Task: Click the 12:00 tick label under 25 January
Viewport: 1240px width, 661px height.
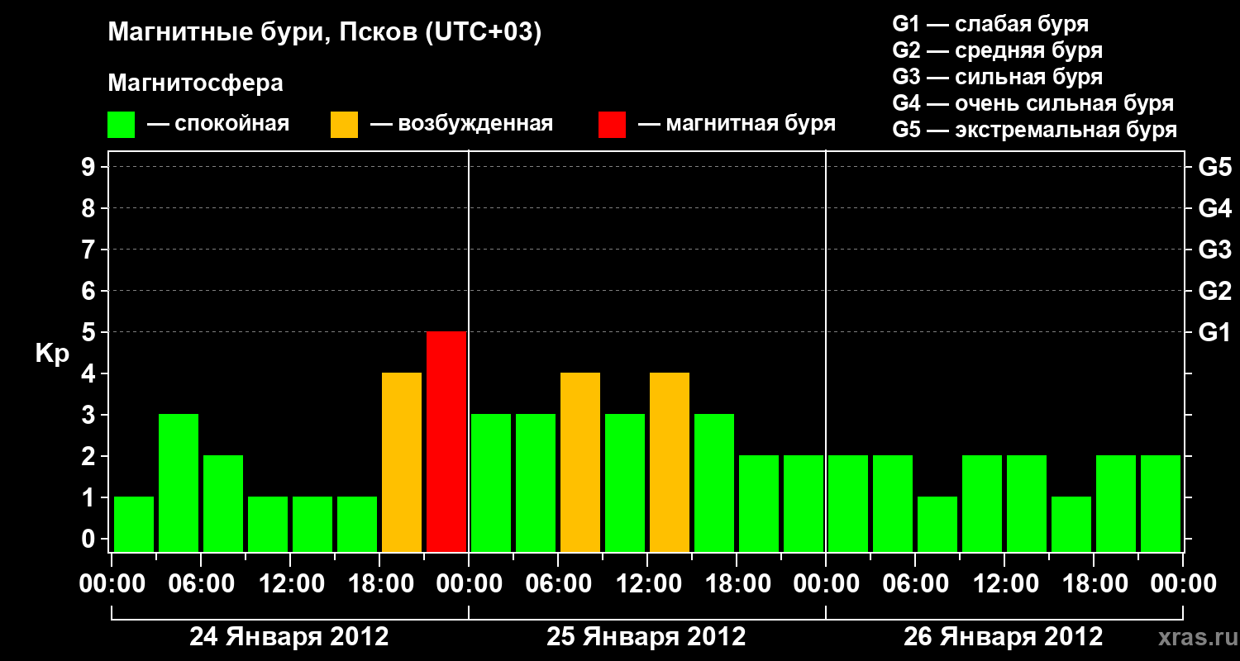Action: point(647,584)
